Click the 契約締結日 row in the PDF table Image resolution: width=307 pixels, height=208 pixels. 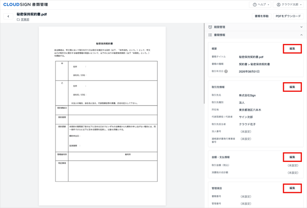tap(106, 110)
